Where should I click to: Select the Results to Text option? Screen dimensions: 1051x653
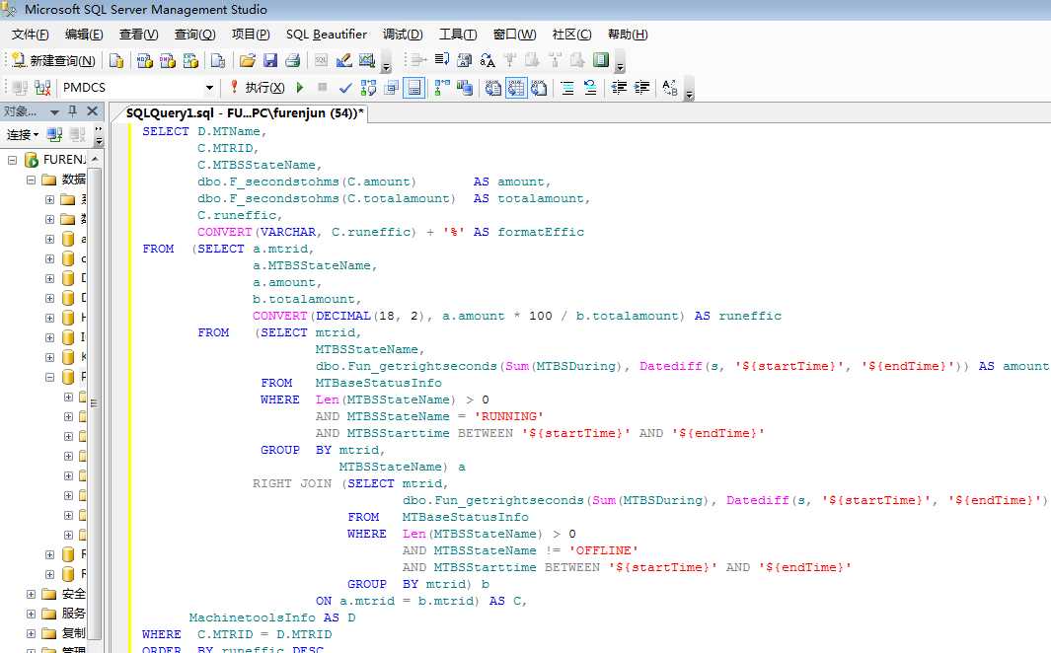(x=493, y=87)
